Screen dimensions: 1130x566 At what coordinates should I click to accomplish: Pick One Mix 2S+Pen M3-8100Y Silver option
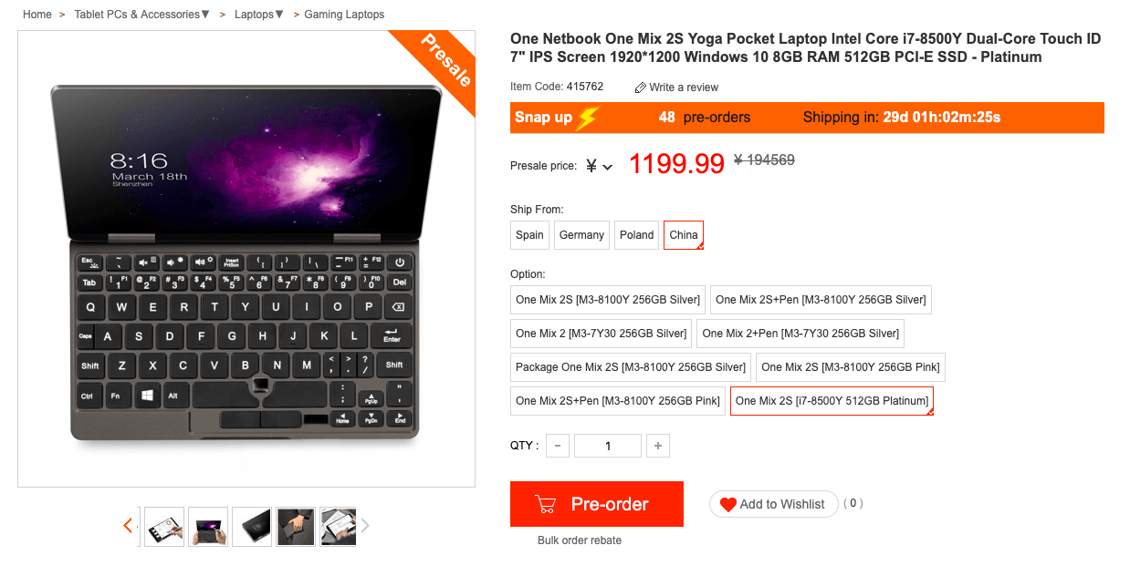pyautogui.click(x=820, y=299)
